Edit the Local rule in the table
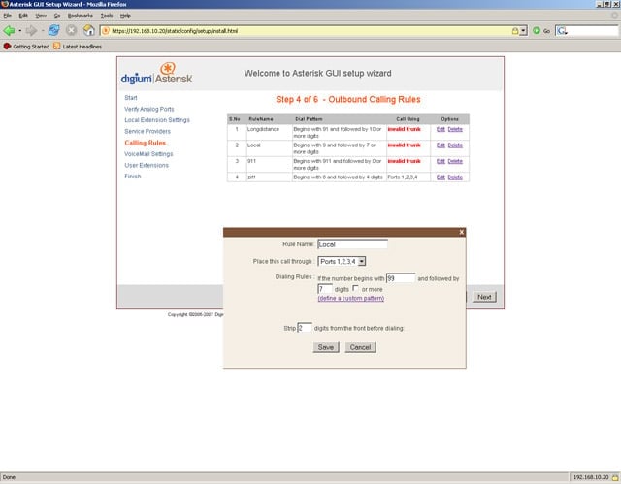621x484 pixels. point(441,145)
